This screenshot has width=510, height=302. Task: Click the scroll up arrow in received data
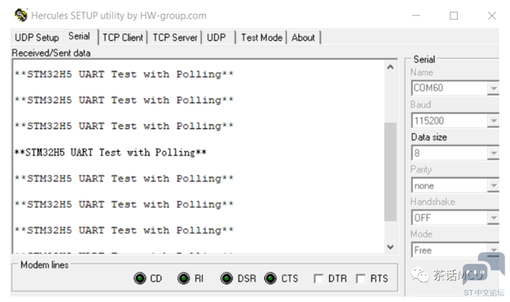390,67
